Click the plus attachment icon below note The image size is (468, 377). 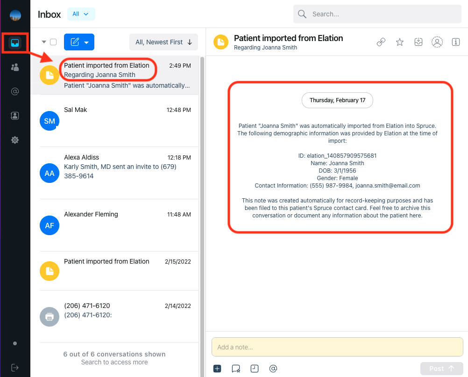tap(217, 369)
